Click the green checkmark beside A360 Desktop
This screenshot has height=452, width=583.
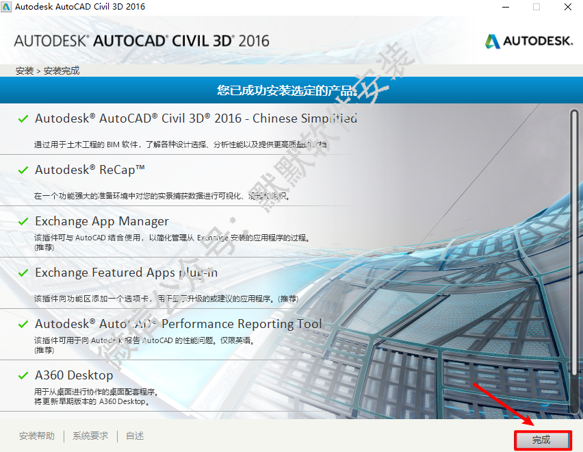(23, 375)
